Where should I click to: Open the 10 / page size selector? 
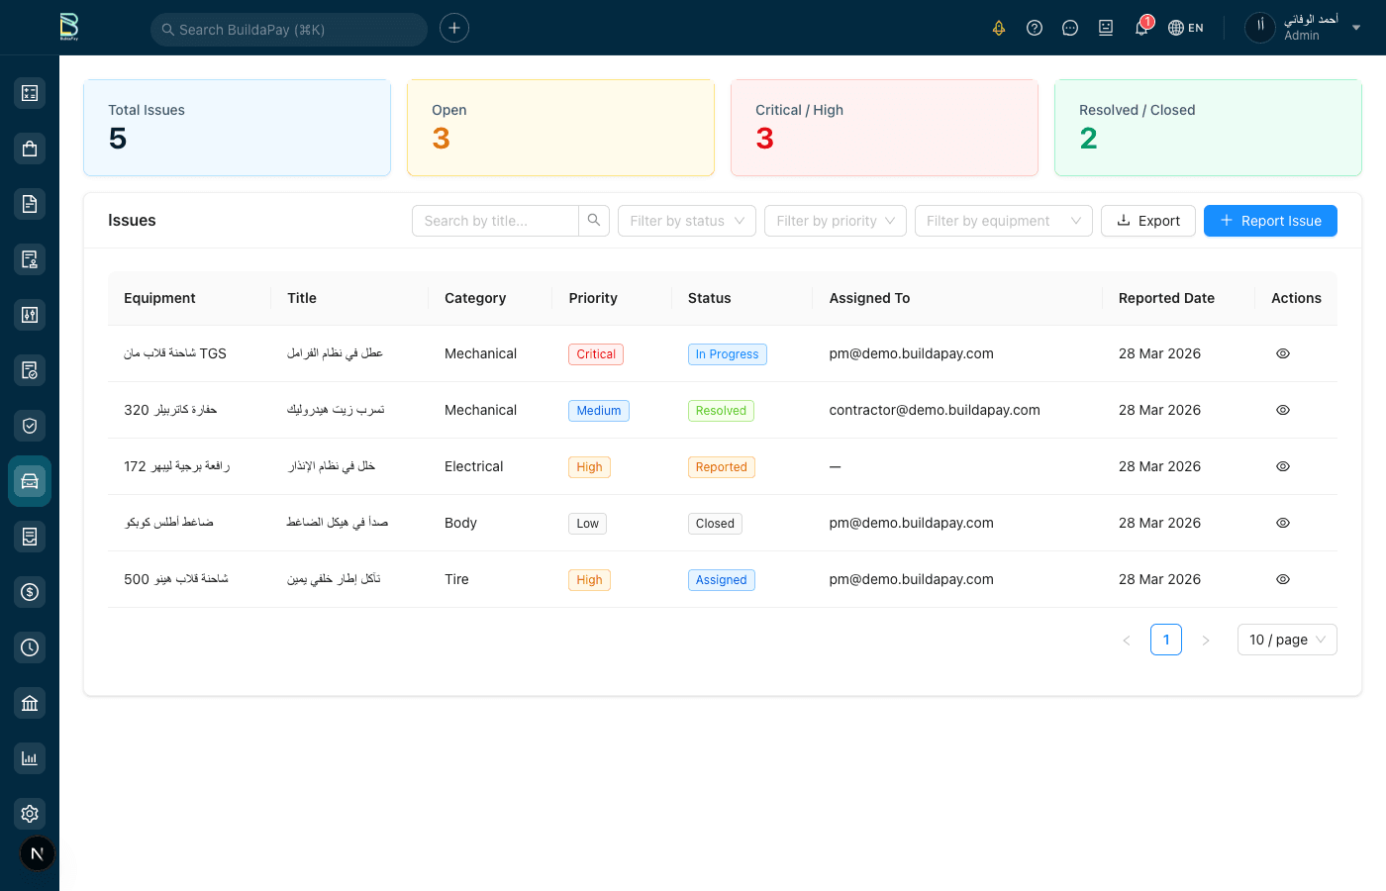1286,640
